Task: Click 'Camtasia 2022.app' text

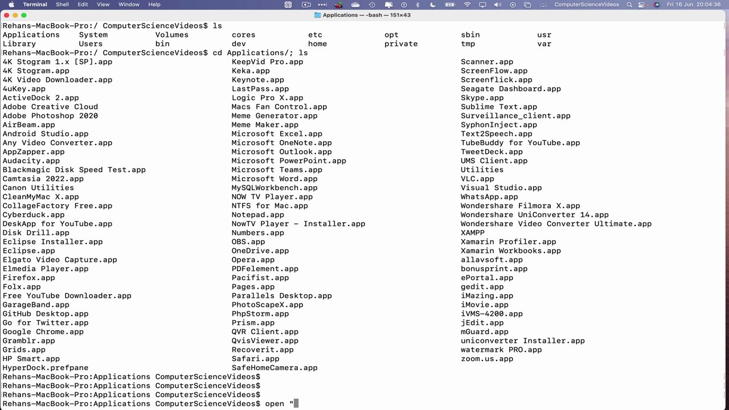Action: point(43,179)
